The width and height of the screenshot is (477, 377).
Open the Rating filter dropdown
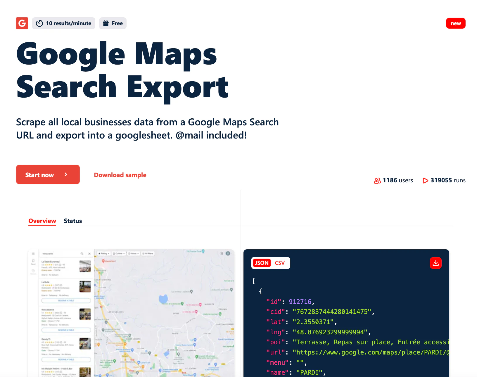point(104,253)
